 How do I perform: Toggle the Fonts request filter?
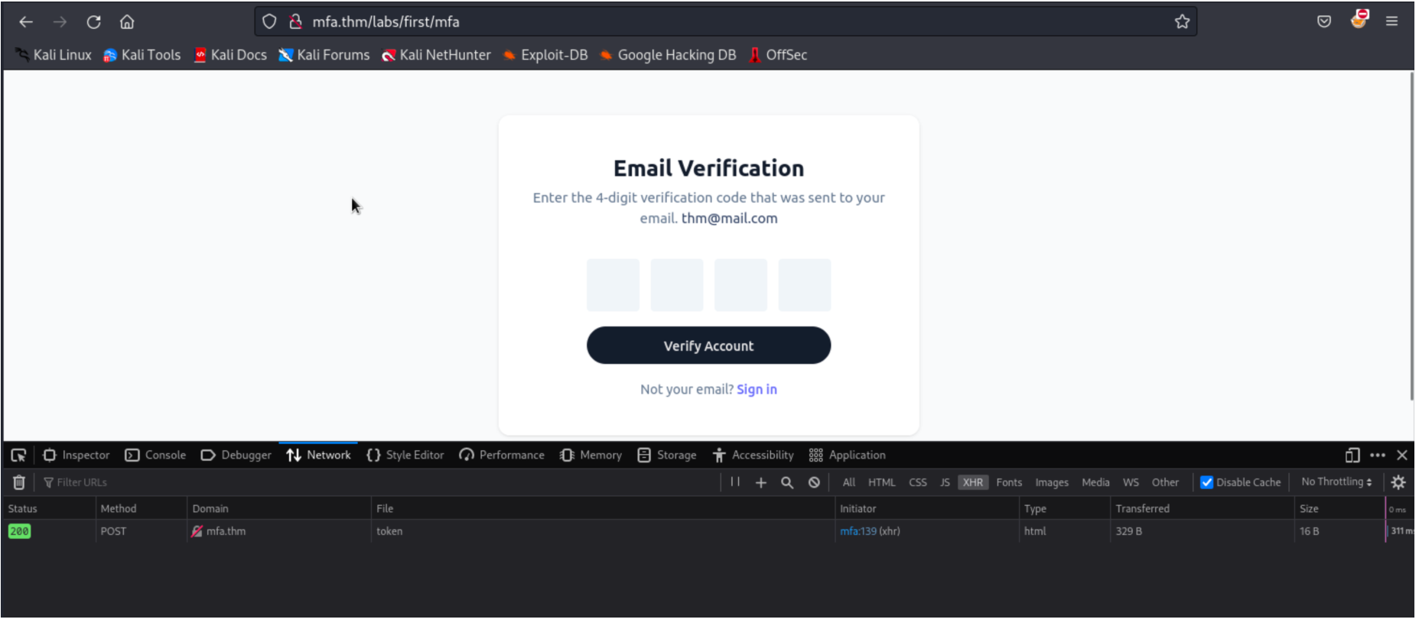tap(1009, 483)
